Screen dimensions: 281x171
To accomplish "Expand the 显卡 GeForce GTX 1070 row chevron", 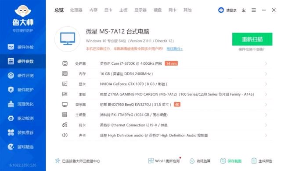I will 266,84.
